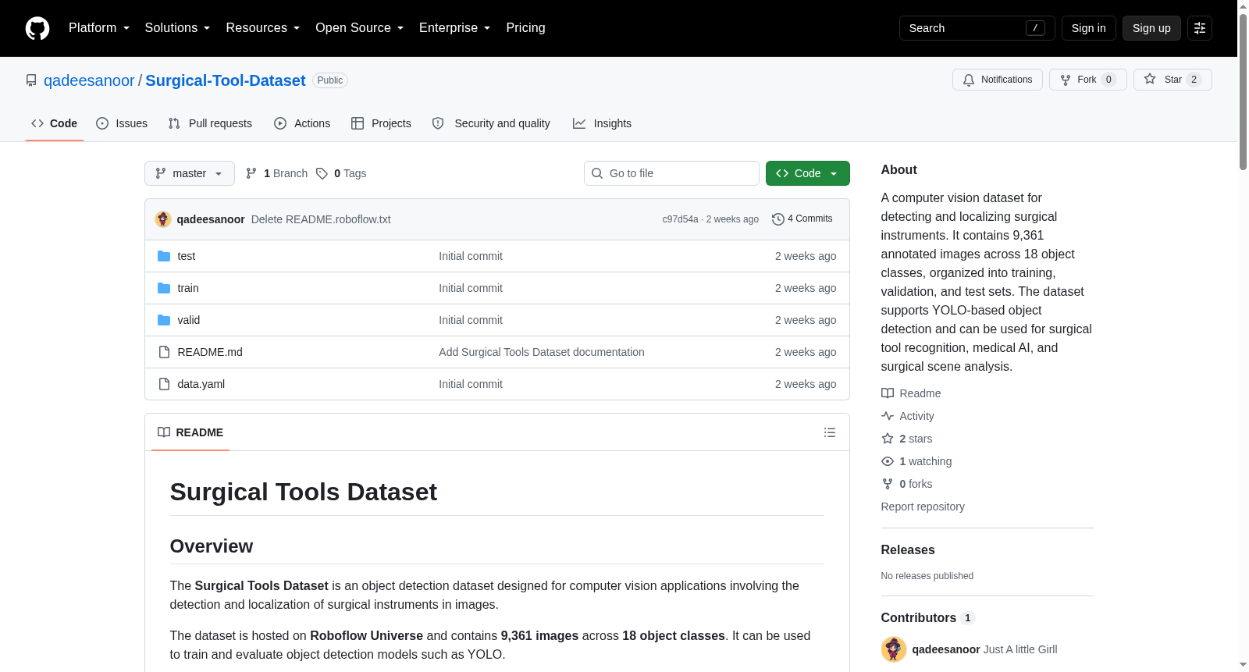Click qadeesanoor avatar in commit row
Image resolution: width=1249 pixels, height=672 pixels.
[x=163, y=219]
